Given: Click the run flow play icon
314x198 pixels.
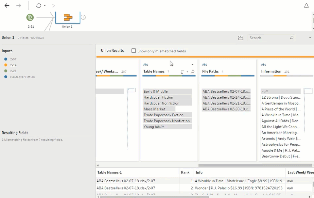Looking at the screenshot, I should coord(53,6).
